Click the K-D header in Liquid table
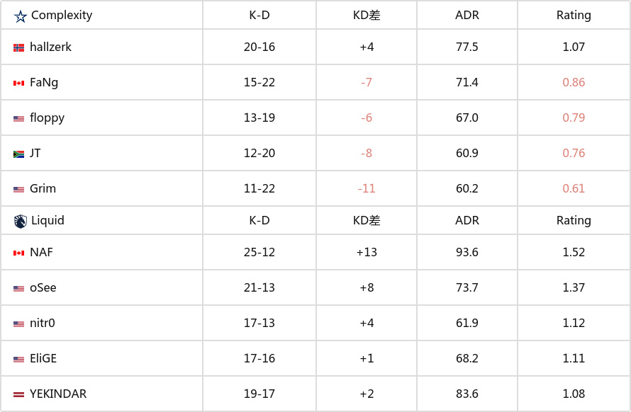The width and height of the screenshot is (631, 412). pos(259,220)
